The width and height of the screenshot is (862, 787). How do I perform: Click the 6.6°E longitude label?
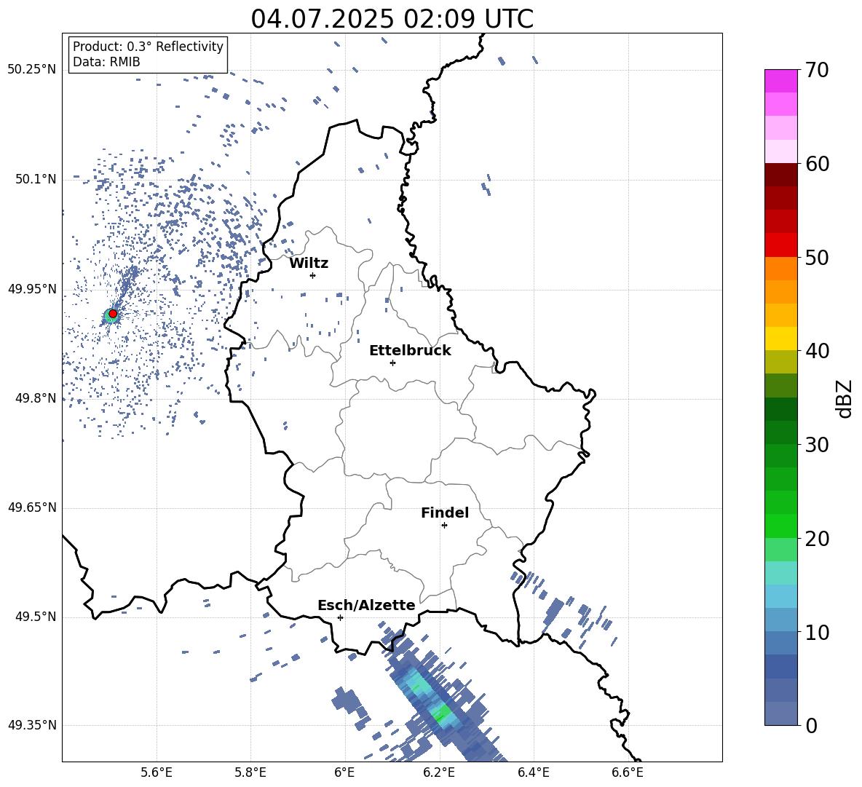click(628, 772)
